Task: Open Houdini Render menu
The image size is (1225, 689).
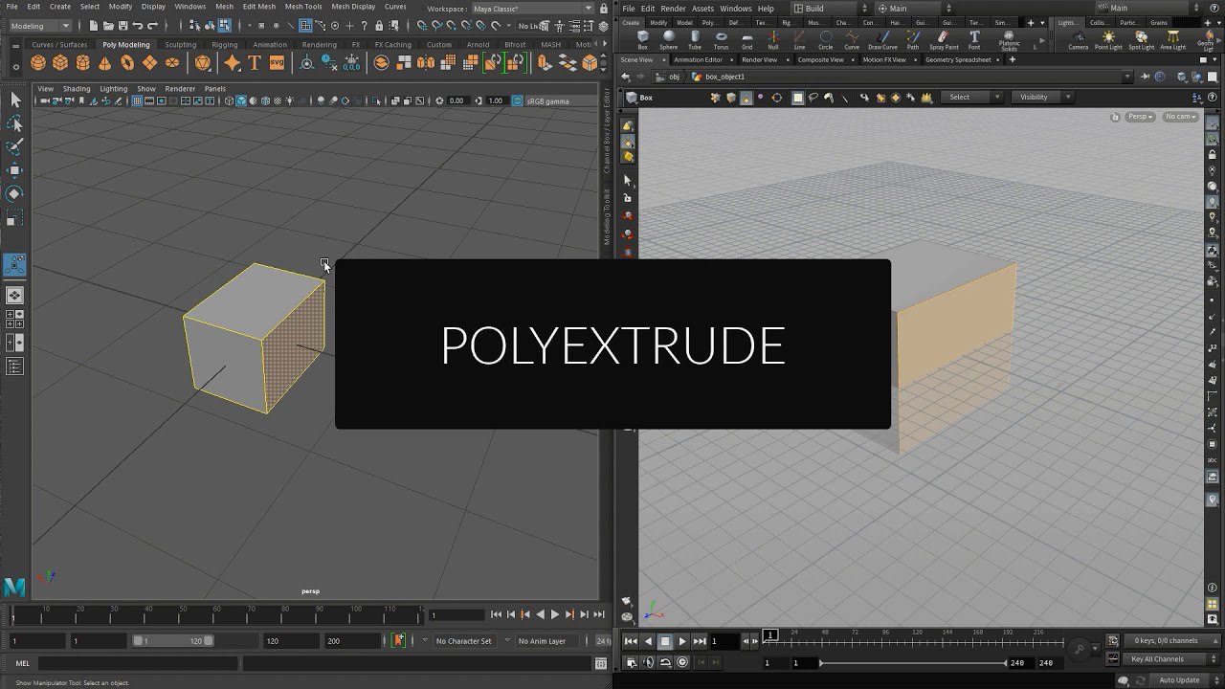Action: [x=673, y=9]
